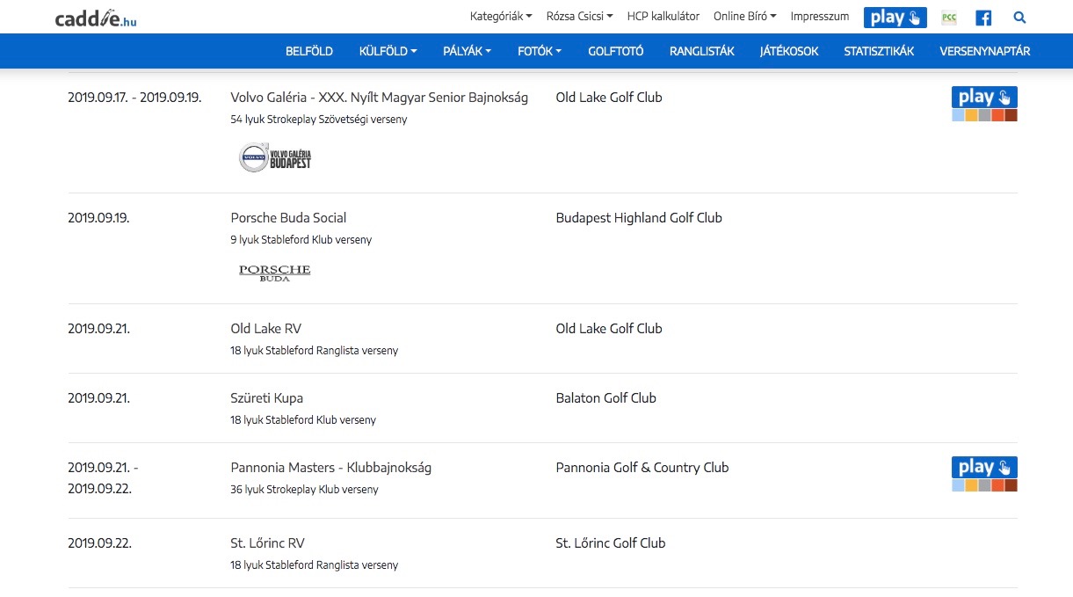Visit the Facebook page icon

pos(983,18)
